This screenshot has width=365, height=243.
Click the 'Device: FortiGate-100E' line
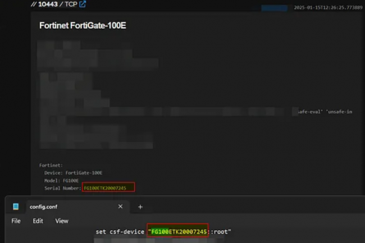click(73, 173)
